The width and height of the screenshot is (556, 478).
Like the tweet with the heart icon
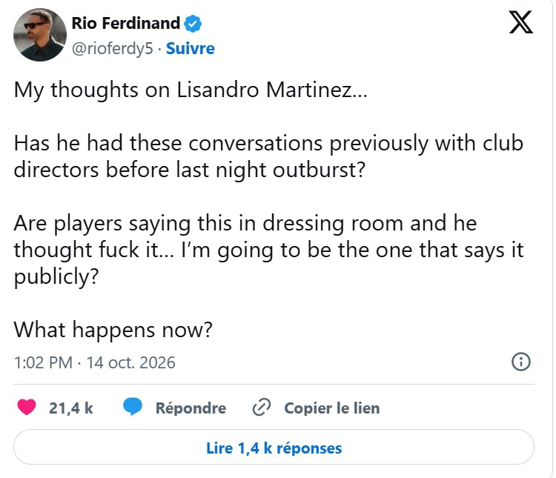tap(27, 407)
